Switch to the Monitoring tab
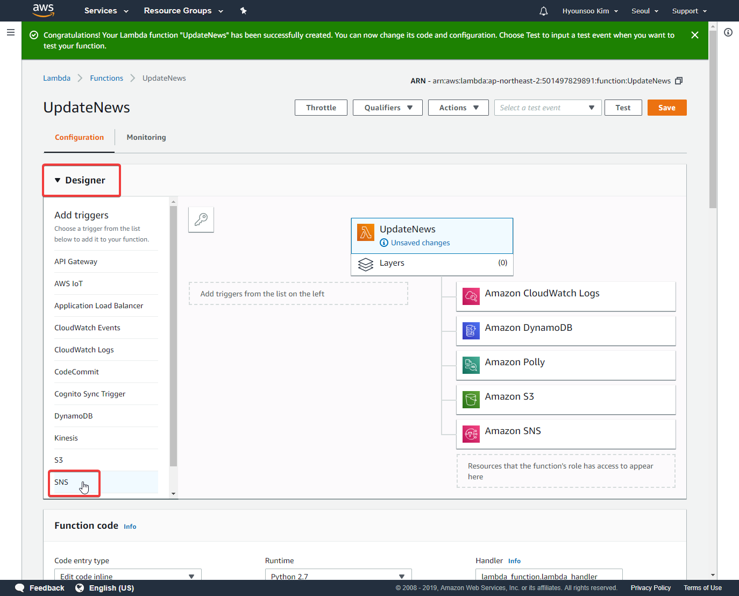The height and width of the screenshot is (596, 739). 146,137
